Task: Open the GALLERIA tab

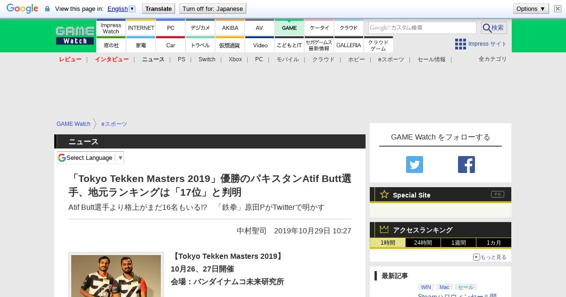Action: (349, 45)
